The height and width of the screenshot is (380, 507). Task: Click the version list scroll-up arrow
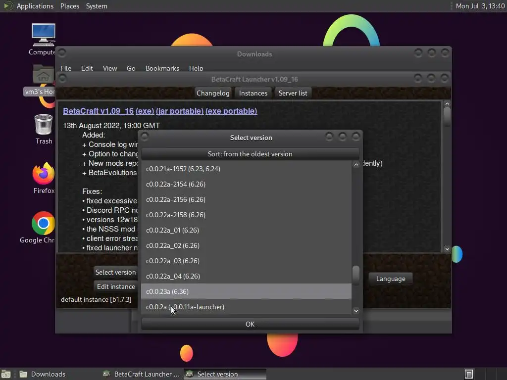356,164
